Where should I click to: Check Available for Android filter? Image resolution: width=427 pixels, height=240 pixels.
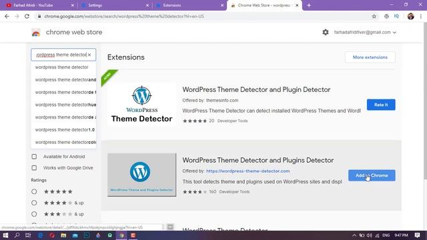34,157
